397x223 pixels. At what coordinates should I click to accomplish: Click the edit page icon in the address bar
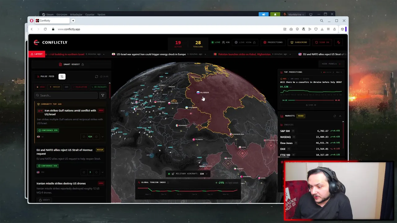coord(285,29)
